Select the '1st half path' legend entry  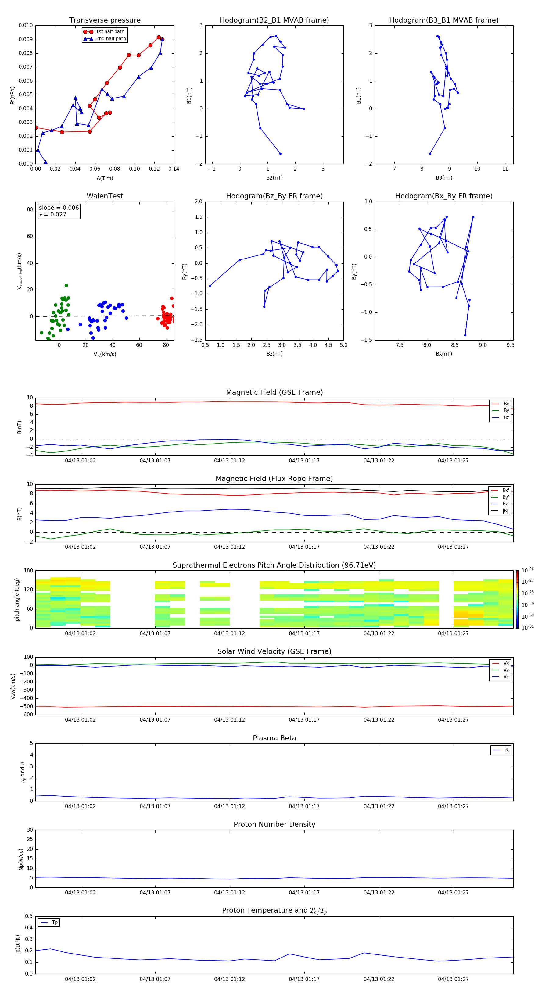coord(104,32)
